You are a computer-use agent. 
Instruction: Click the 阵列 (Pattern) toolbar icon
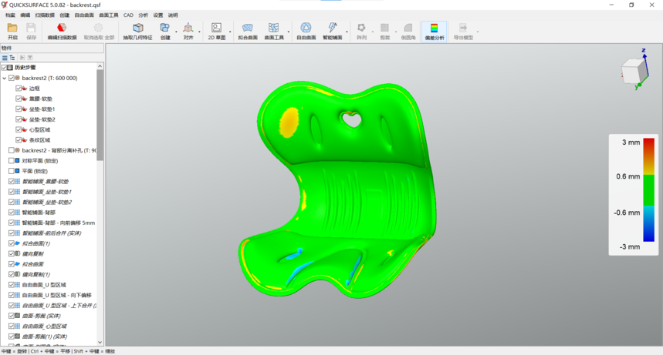pyautogui.click(x=361, y=28)
